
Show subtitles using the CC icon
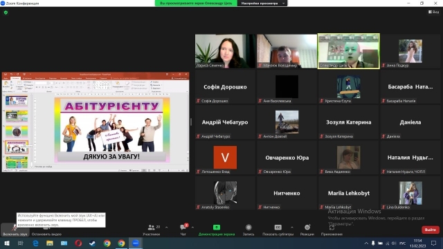coord(278,228)
